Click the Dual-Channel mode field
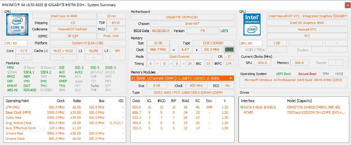351x145 pixels. click(x=179, y=57)
